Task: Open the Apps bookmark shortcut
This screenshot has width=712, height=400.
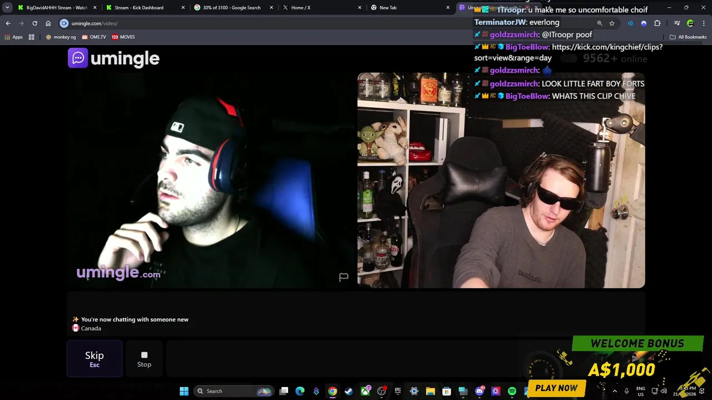Action: 14,37
